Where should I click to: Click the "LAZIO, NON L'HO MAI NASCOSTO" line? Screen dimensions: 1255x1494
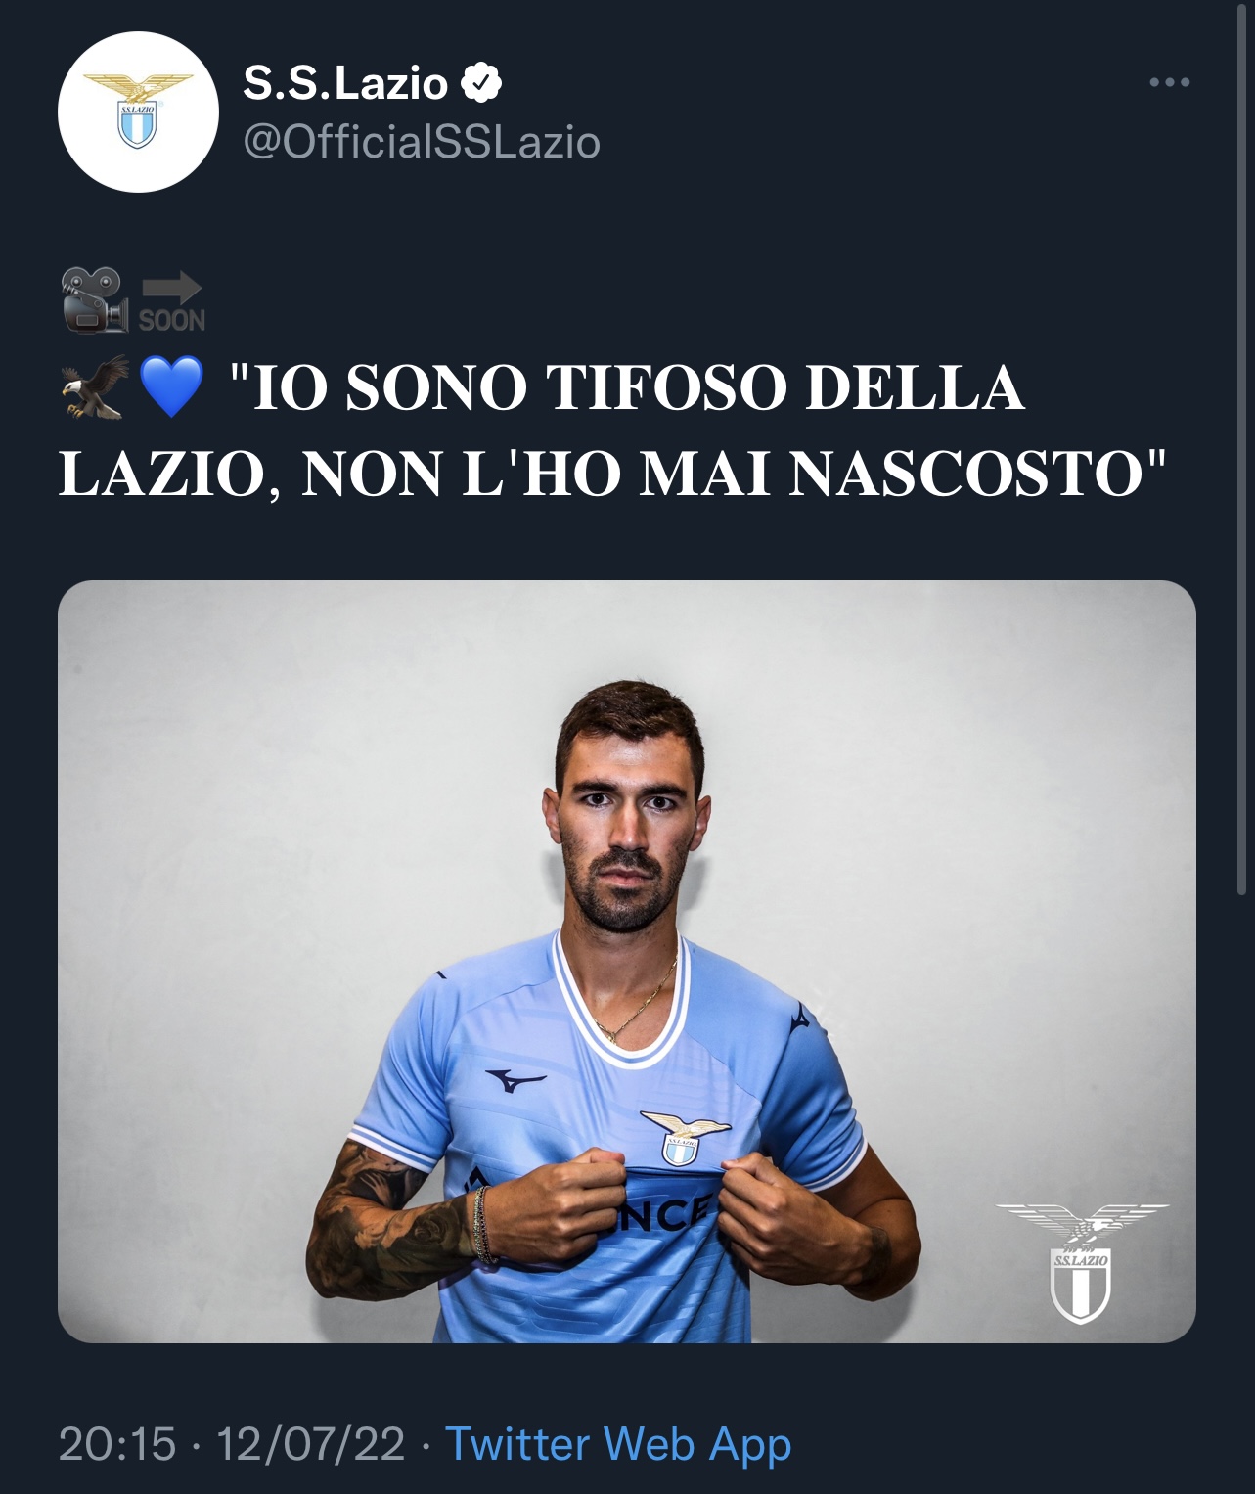[613, 475]
